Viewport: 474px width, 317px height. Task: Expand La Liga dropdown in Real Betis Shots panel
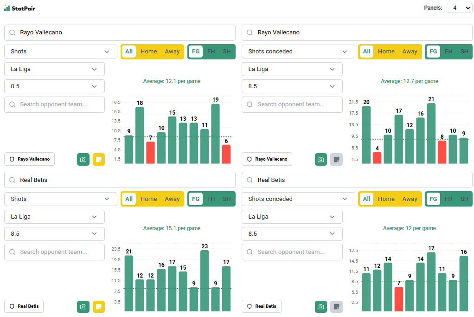pyautogui.click(x=54, y=217)
